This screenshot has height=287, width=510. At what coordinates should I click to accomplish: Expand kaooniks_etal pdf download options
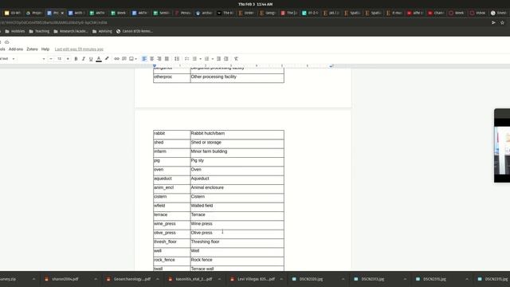coord(219,279)
